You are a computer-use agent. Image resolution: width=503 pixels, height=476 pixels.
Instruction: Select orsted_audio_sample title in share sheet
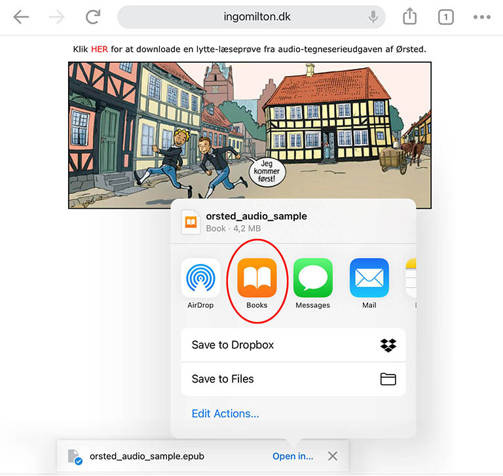point(256,216)
